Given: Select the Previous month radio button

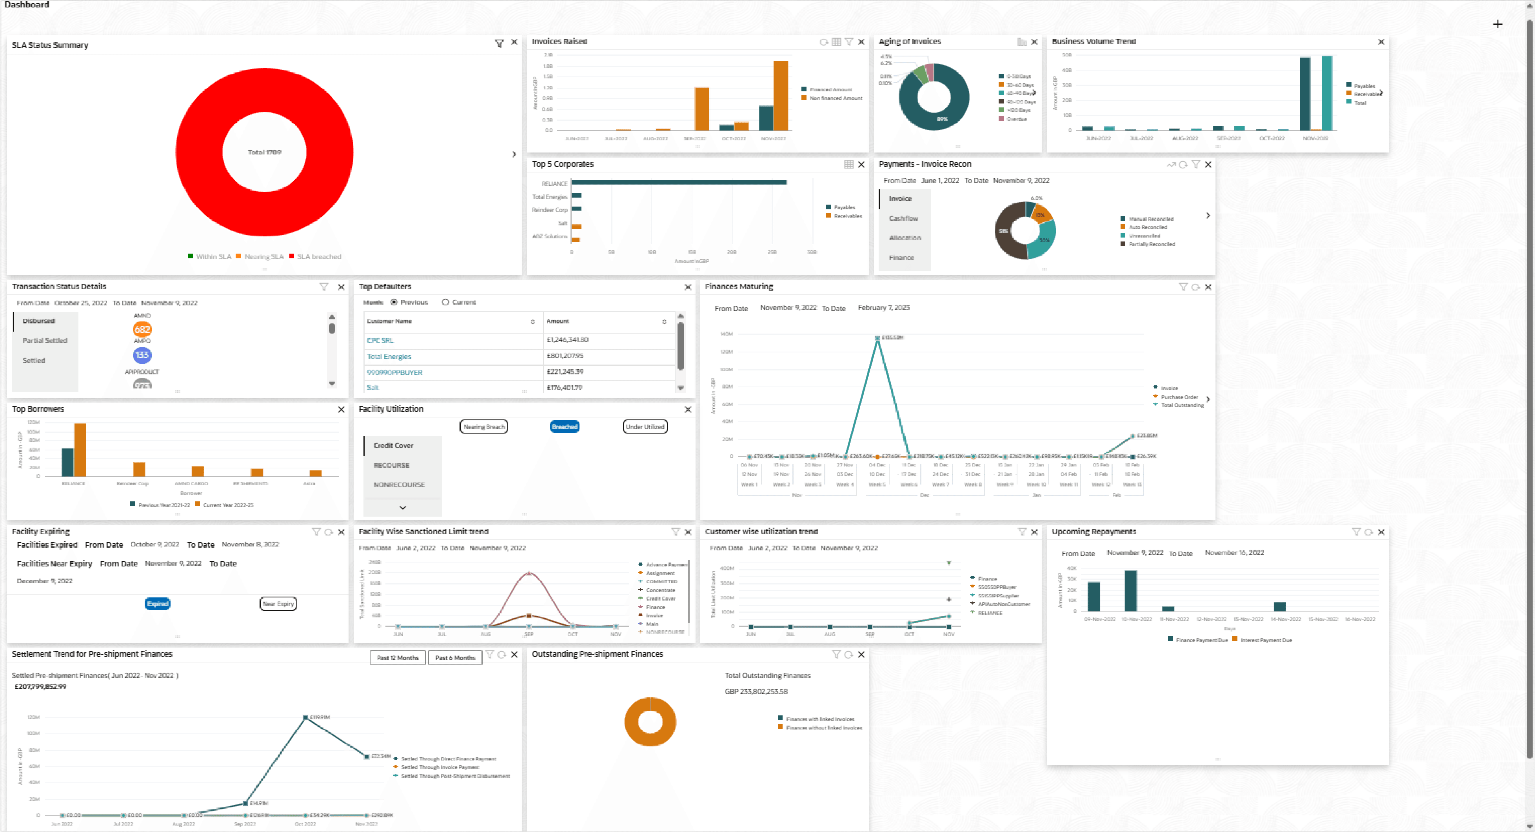Looking at the screenshot, I should (394, 303).
